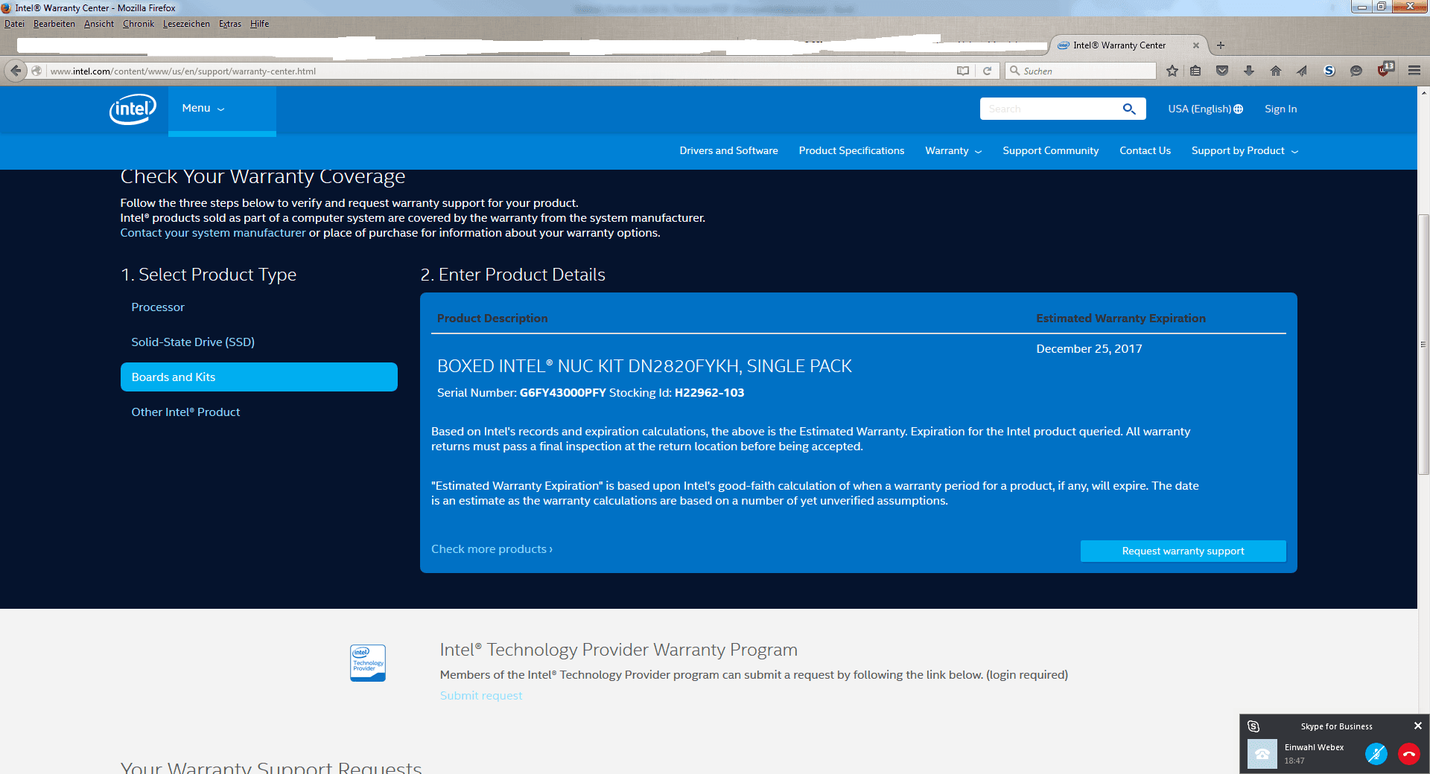Image resolution: width=1430 pixels, height=774 pixels.
Task: Open the chat smiley bubble icon
Action: point(1356,71)
